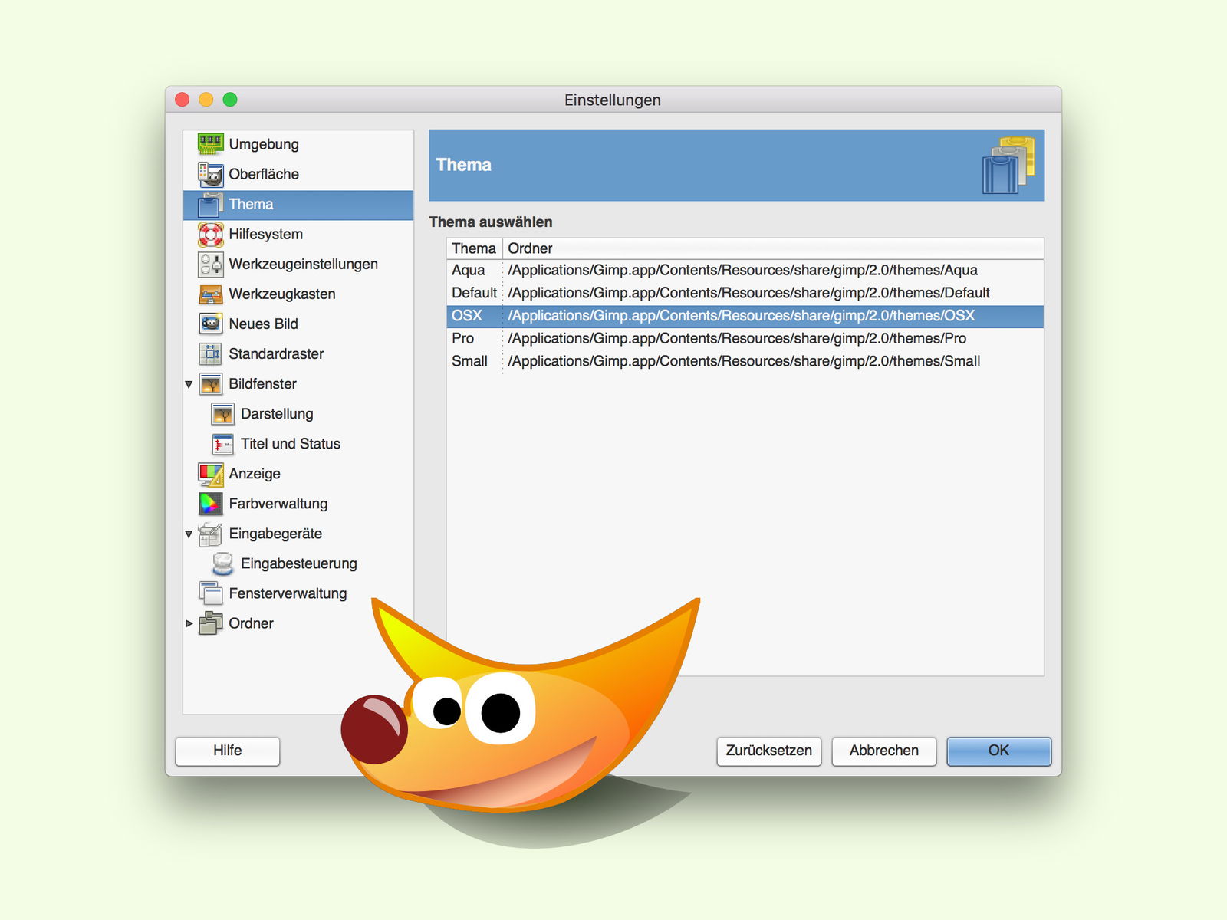Confirm with the OK button
Viewport: 1227px width, 920px height.
point(998,751)
